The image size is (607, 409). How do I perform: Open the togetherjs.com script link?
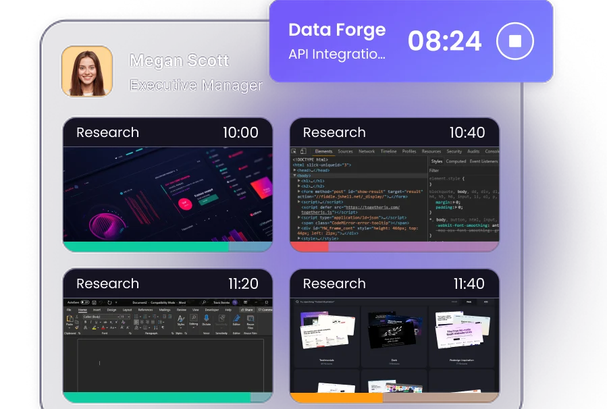tap(372, 207)
